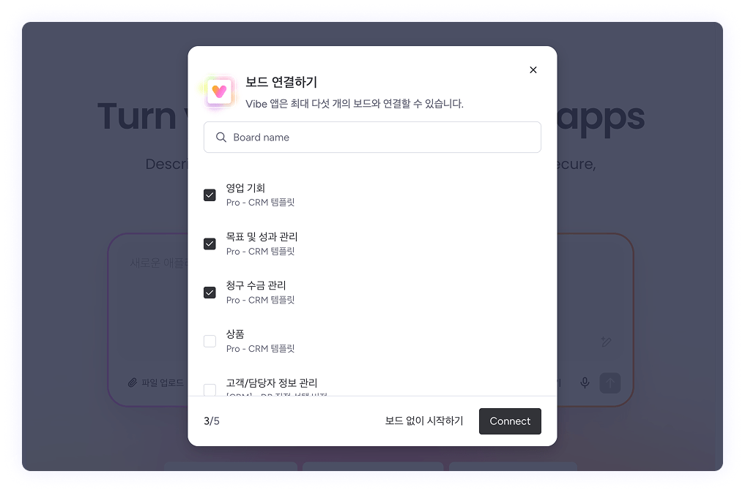Select the 청구 수금 관리 row label

[x=256, y=285]
